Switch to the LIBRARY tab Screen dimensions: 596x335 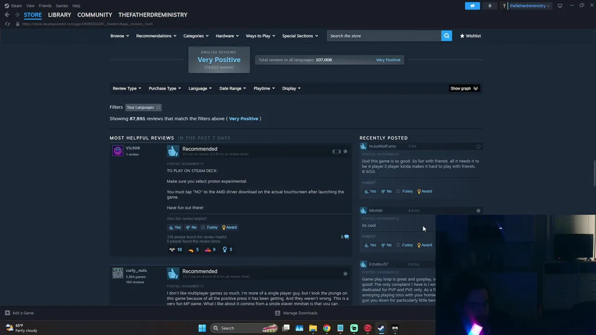click(x=60, y=15)
